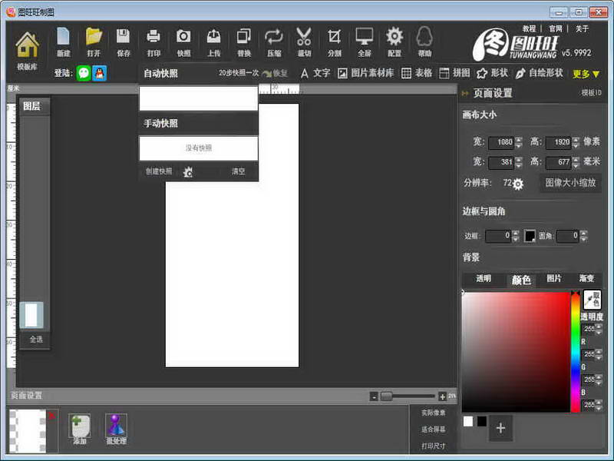Select the 颜色 background tab
The height and width of the screenshot is (461, 614).
pyautogui.click(x=521, y=280)
